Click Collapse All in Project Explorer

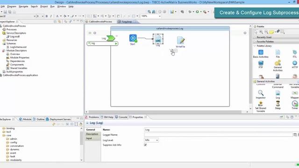(55, 21)
